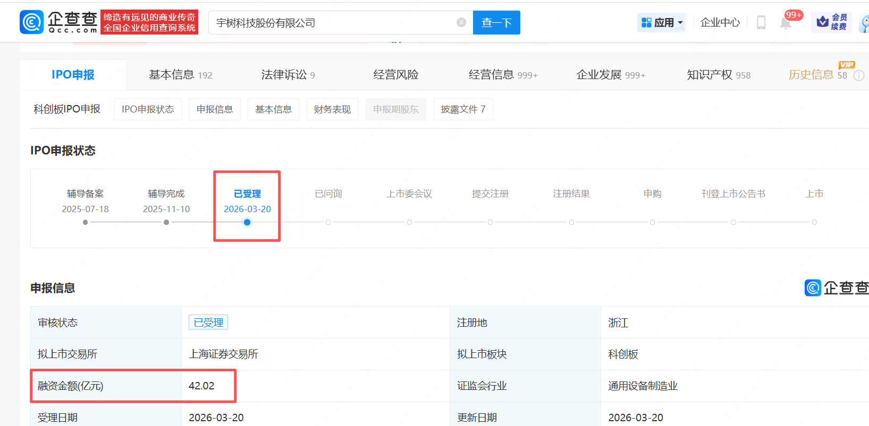
Task: Click the 已受理 status tag
Action: click(208, 323)
